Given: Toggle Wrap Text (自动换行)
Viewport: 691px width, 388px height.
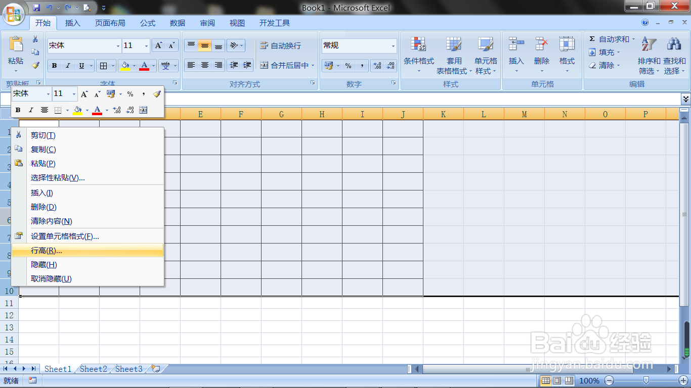Looking at the screenshot, I should pyautogui.click(x=281, y=45).
